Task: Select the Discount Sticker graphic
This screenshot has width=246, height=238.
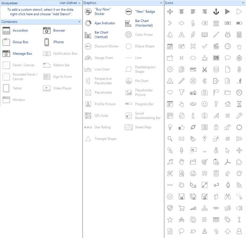Action: (x=102, y=46)
